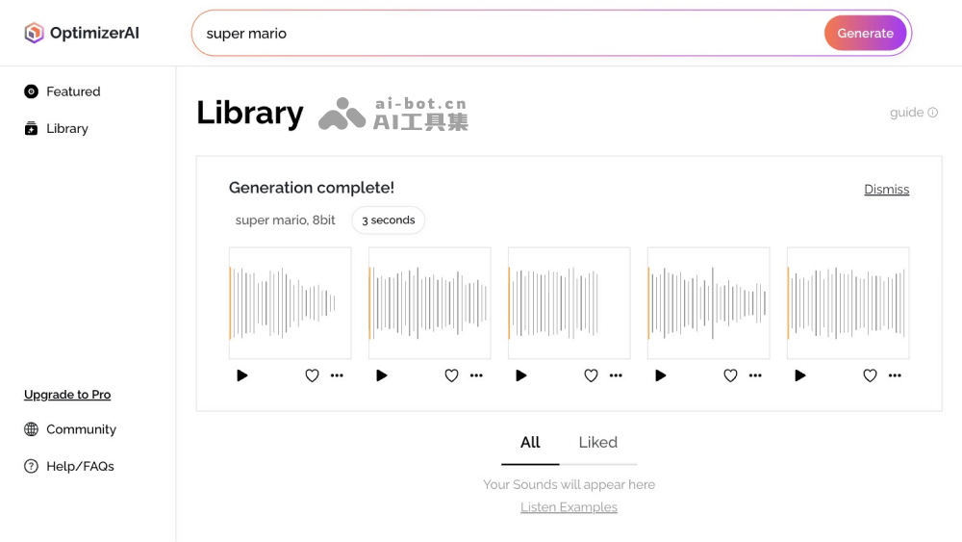Expand the fifth sound's three-dot menu
The width and height of the screenshot is (962, 542).
tap(895, 375)
